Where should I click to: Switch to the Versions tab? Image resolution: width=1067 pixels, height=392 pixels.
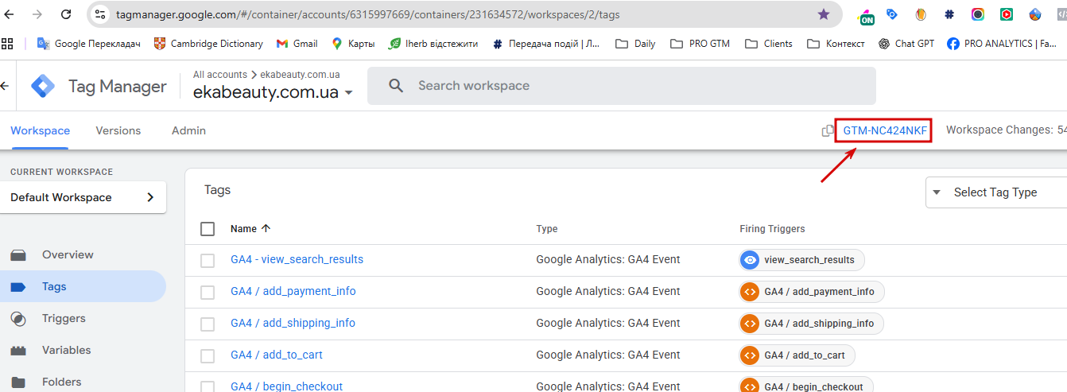click(x=118, y=130)
